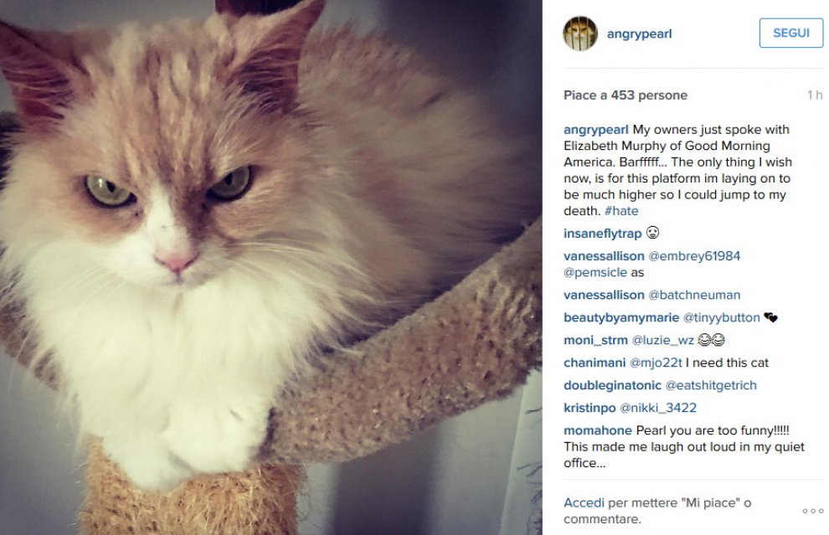This screenshot has width=829, height=535.
Task: Open the @luzie_wz mention
Action: [663, 340]
